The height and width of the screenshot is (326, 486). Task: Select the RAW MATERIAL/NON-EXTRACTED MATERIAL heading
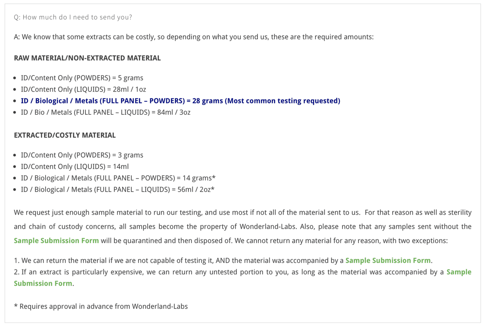pos(87,58)
